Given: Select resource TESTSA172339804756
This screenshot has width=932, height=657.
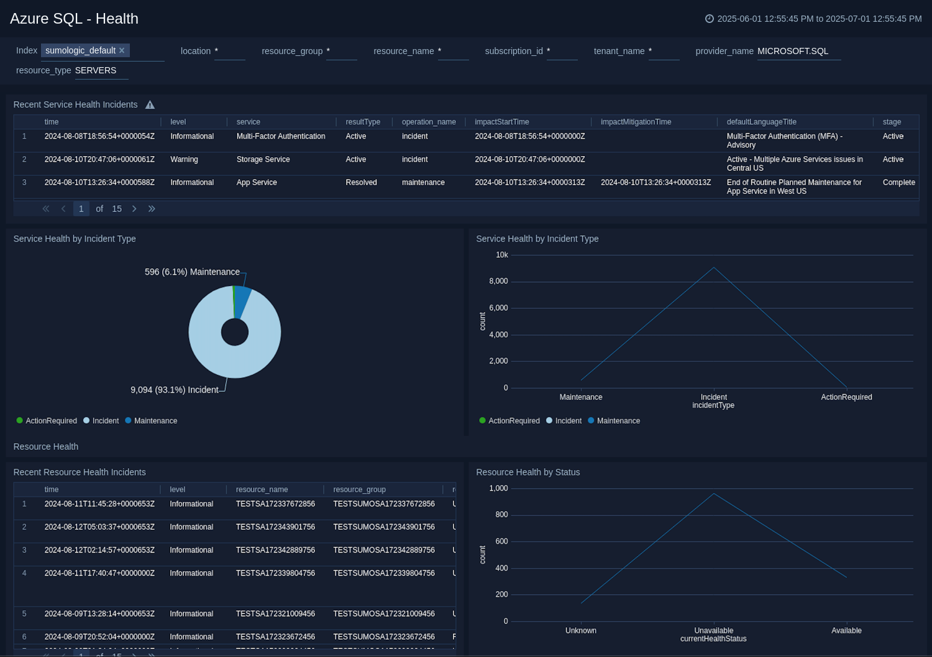Looking at the screenshot, I should [275, 573].
